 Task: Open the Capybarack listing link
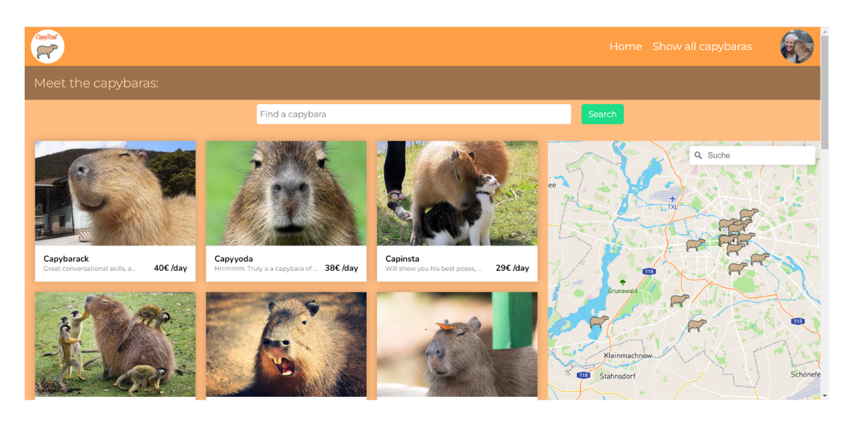67,259
